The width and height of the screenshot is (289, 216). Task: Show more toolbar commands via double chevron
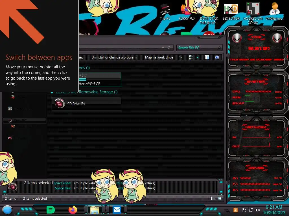click(181, 57)
